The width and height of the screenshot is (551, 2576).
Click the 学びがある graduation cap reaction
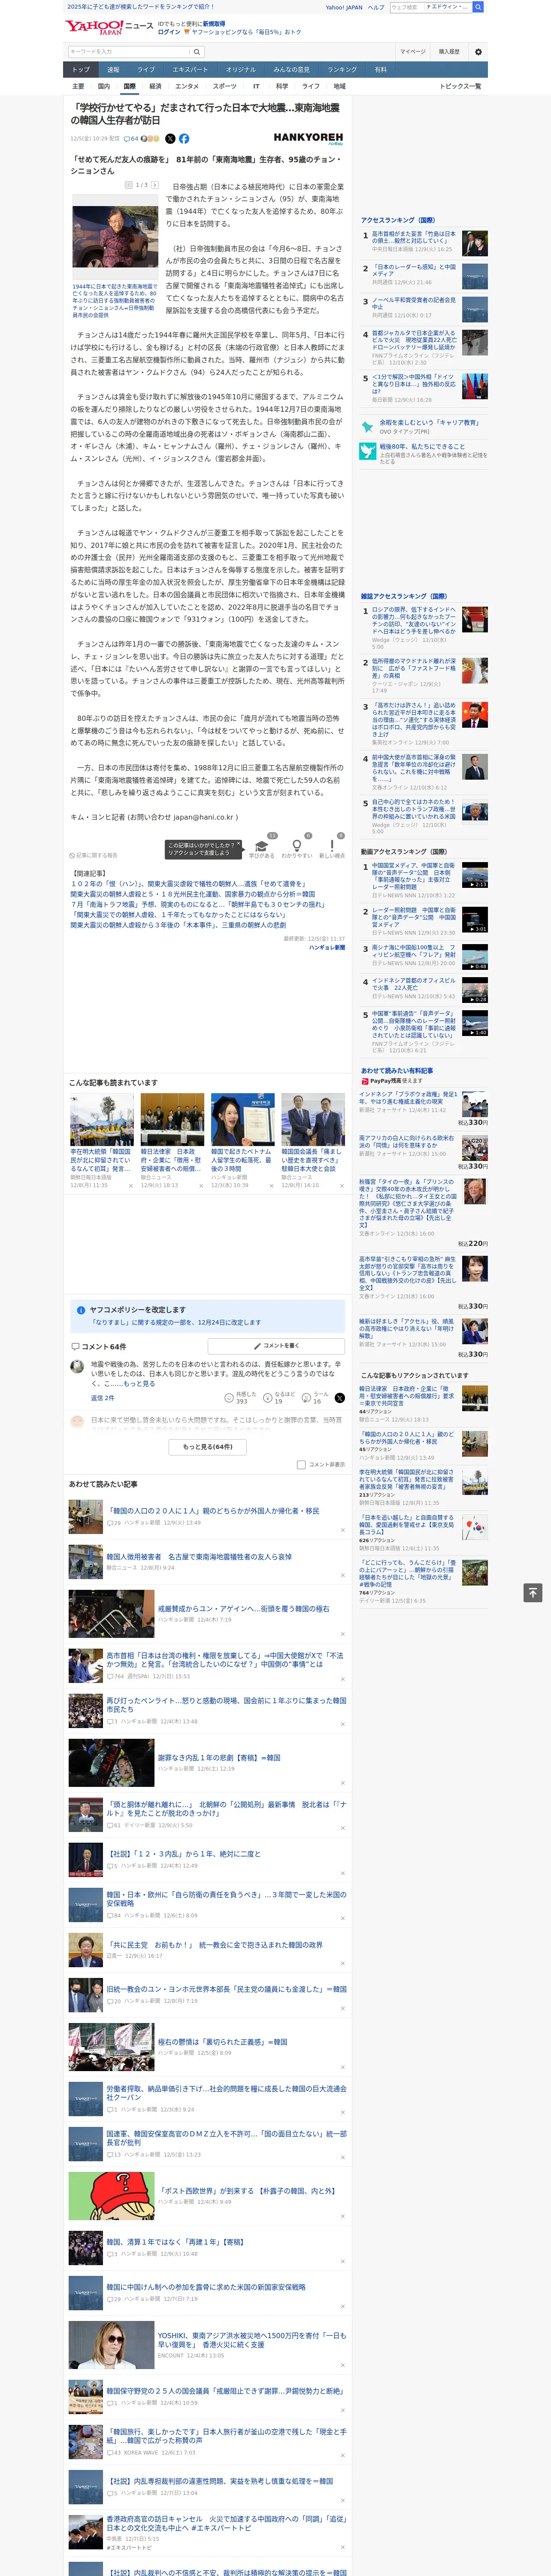262,845
